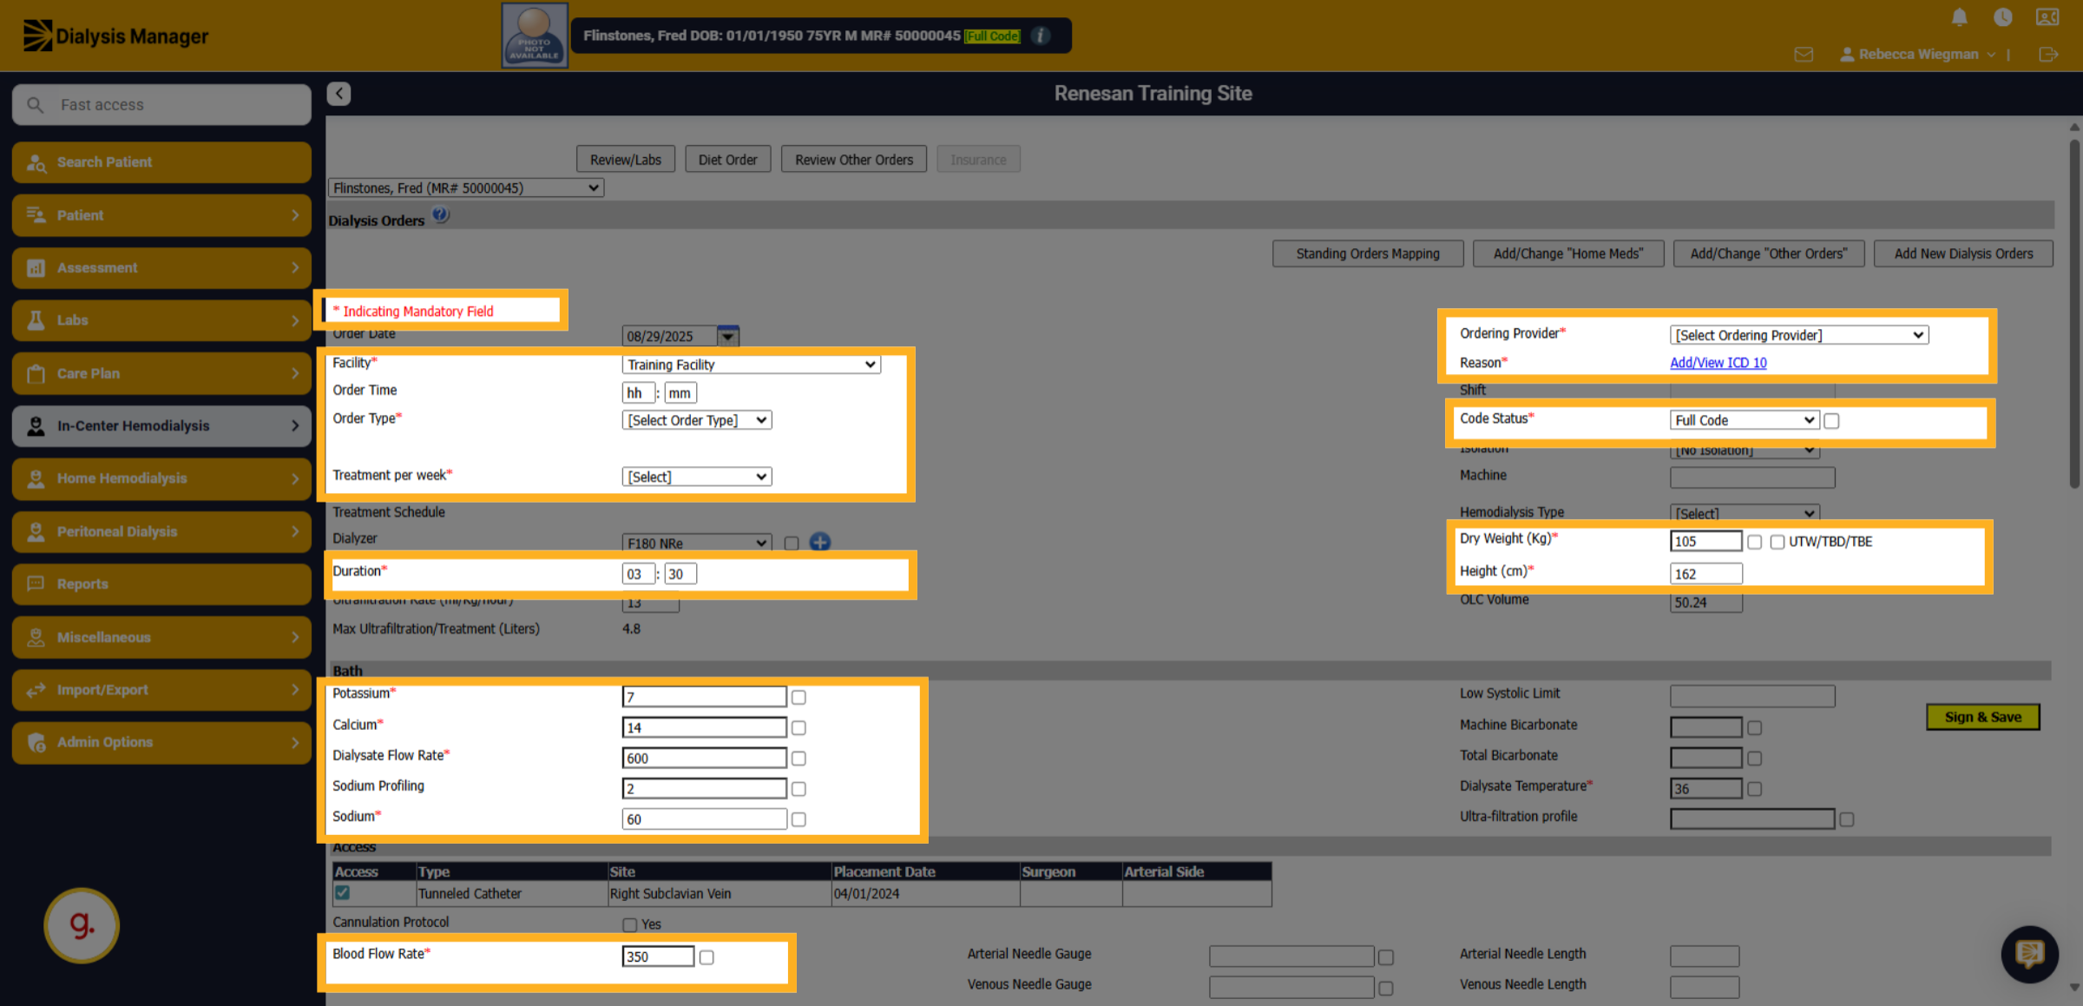Open the patient ID card icon
Image resolution: width=2083 pixels, height=1006 pixels.
[2047, 16]
